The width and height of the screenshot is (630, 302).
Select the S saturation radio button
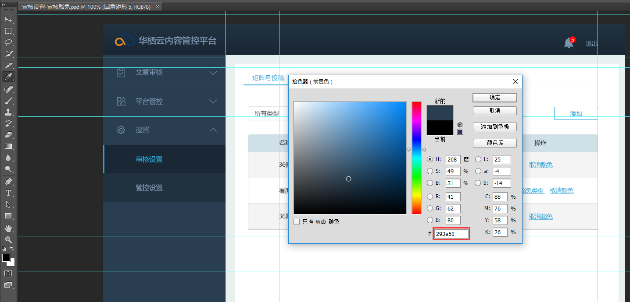[430, 171]
